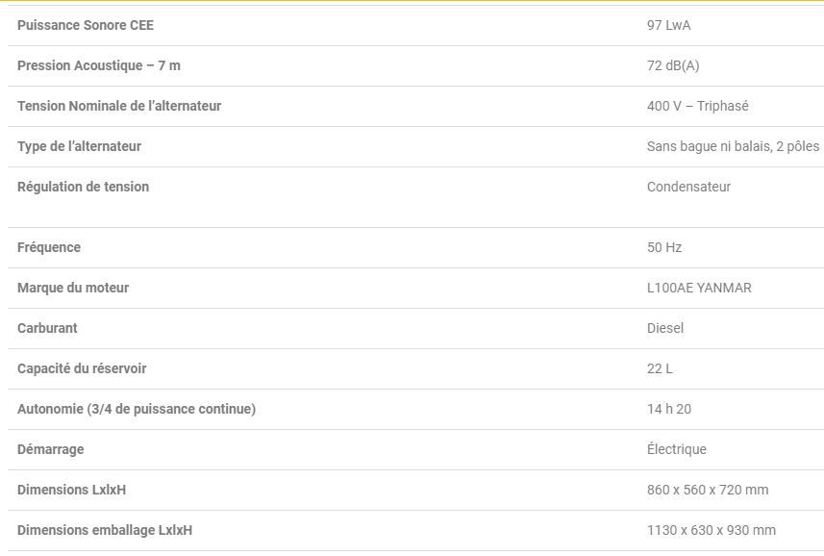Select the "L100AE YANMAR" value
The height and width of the screenshot is (556, 824).
click(699, 288)
